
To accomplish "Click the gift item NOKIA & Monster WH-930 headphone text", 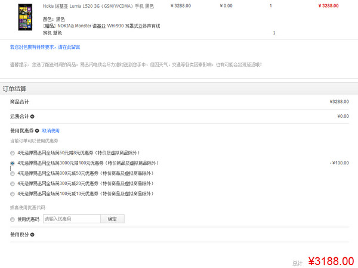I will (101, 29).
